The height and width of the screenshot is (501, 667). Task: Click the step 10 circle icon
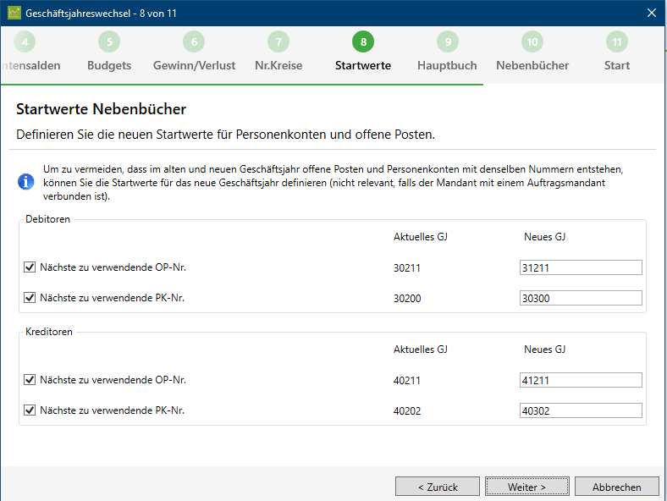click(x=532, y=41)
